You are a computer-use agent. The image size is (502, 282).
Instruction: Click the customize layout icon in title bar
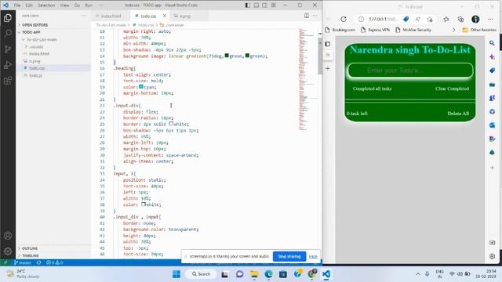273,5
